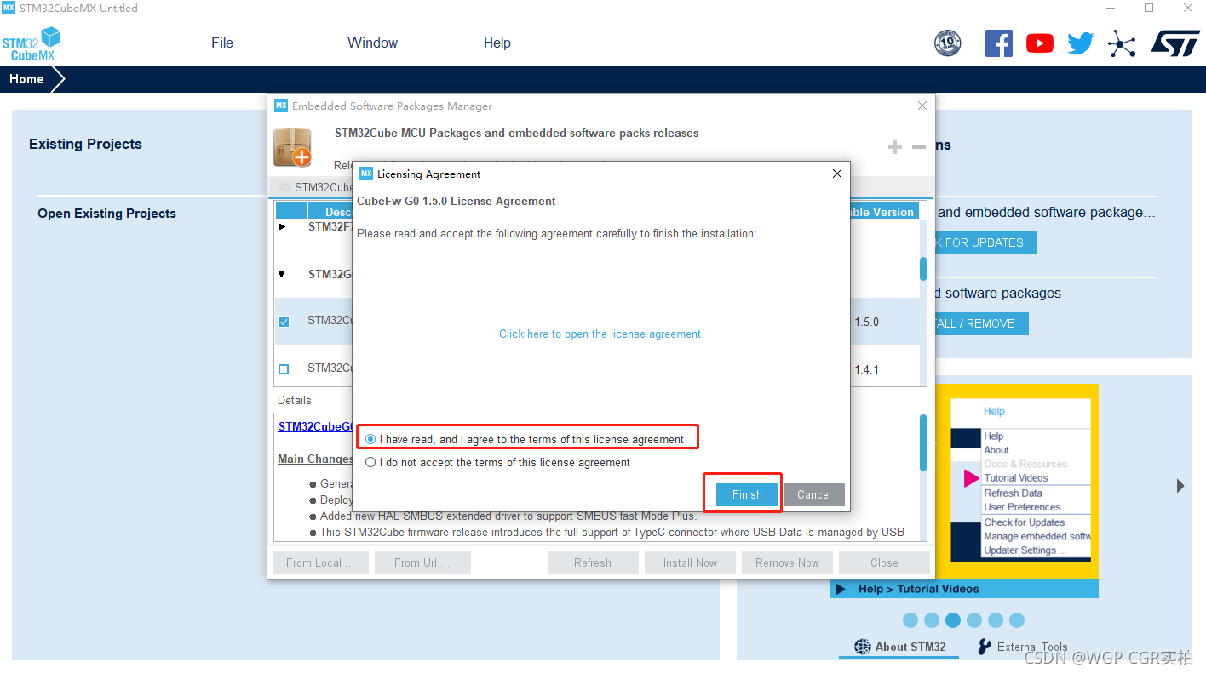
Task: Click the Details pane vertical scrollbar
Action: click(x=923, y=442)
